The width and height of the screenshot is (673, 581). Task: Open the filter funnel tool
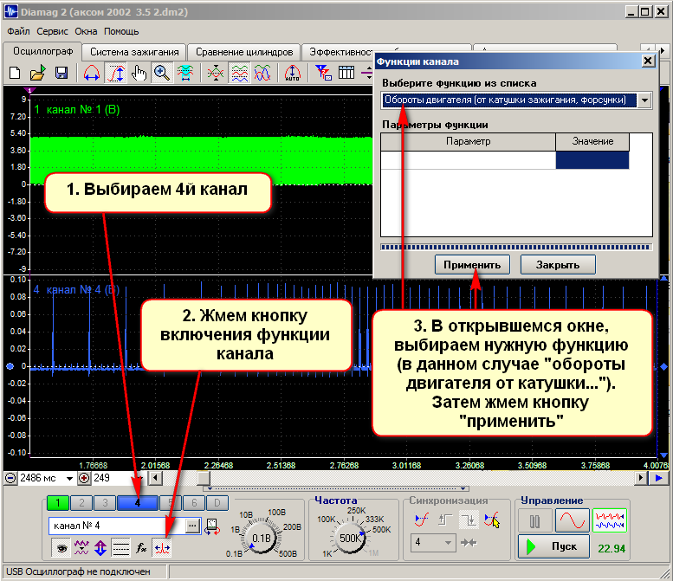(x=323, y=73)
